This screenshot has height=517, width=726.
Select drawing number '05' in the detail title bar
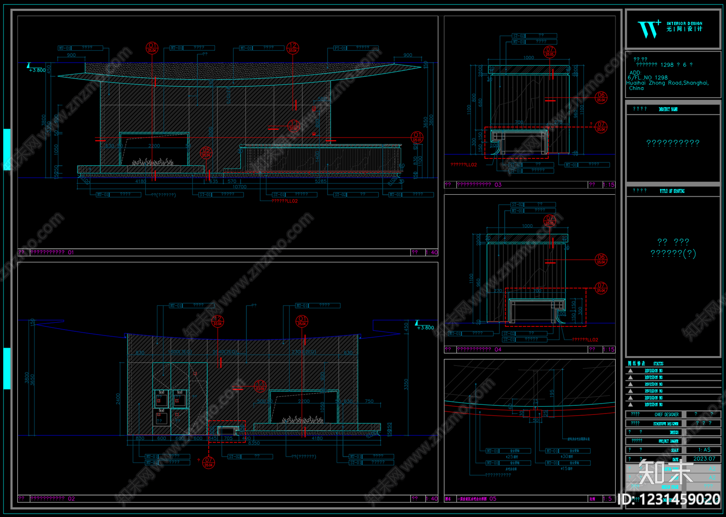click(493, 499)
